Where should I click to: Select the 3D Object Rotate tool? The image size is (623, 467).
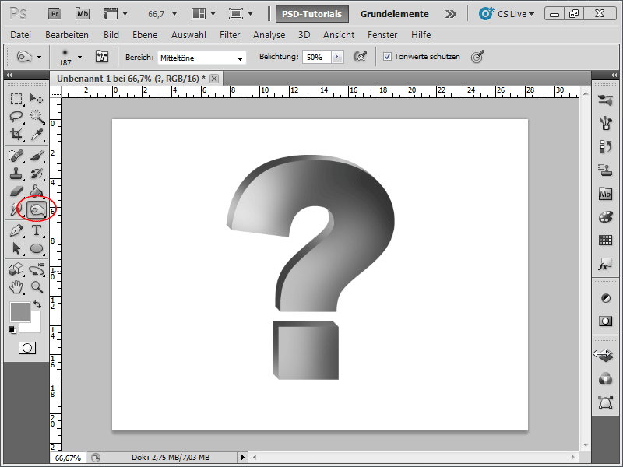(x=16, y=269)
